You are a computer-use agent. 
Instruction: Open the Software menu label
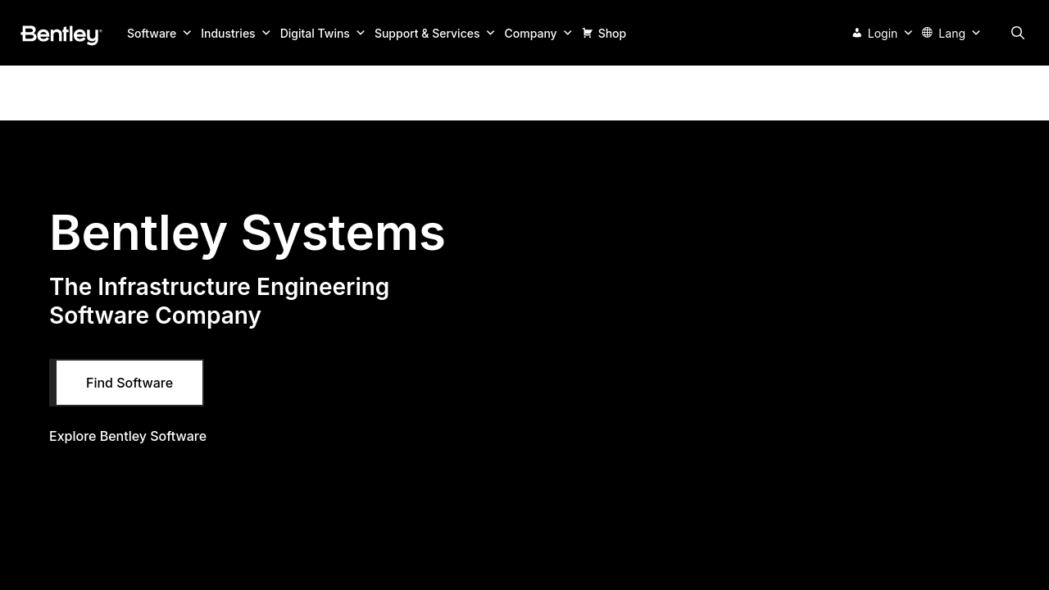(x=152, y=34)
